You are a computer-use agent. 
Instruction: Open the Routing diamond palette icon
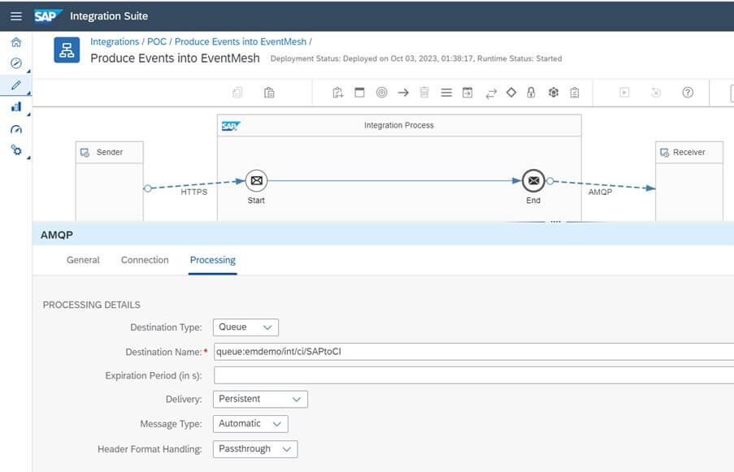pyautogui.click(x=511, y=93)
